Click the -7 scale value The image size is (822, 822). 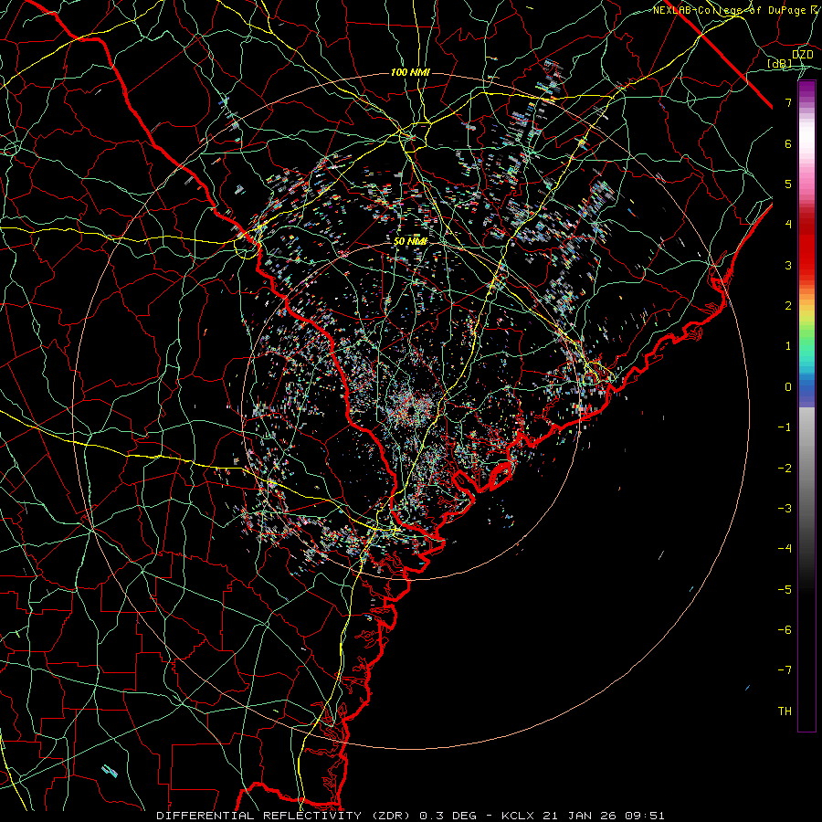pyautogui.click(x=785, y=670)
